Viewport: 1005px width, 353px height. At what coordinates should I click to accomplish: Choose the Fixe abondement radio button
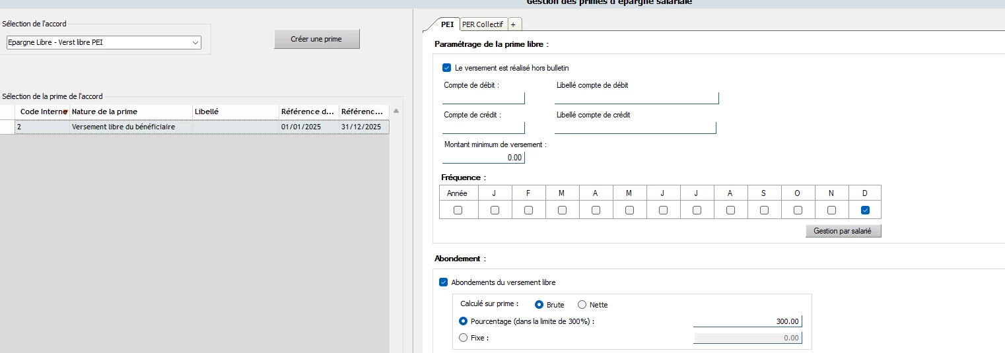click(463, 338)
